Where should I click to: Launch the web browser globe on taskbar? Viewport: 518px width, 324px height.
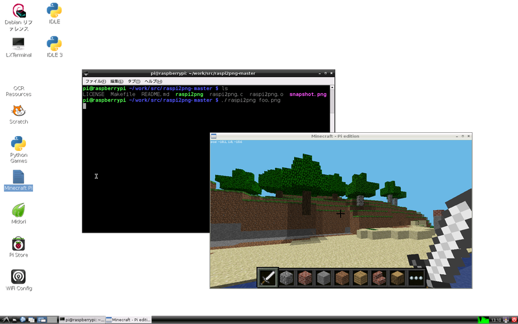pos(23,319)
